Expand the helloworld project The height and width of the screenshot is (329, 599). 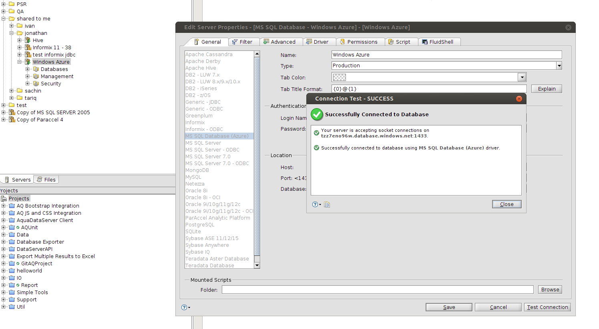3,270
